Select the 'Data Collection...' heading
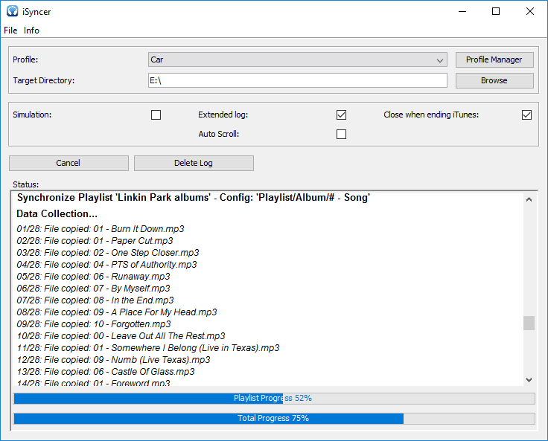The width and height of the screenshot is (548, 441). point(57,213)
